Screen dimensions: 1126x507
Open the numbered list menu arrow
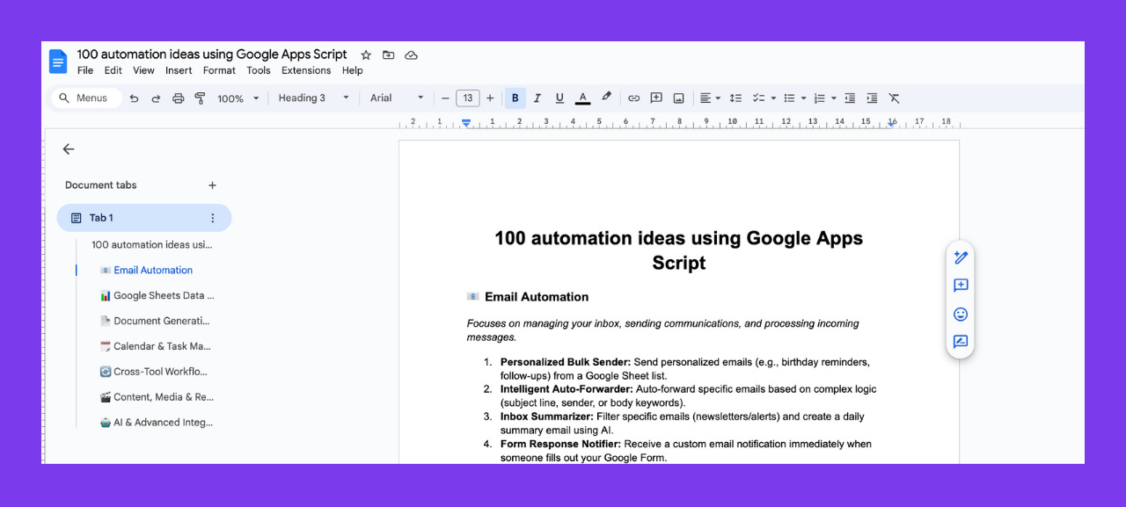834,98
